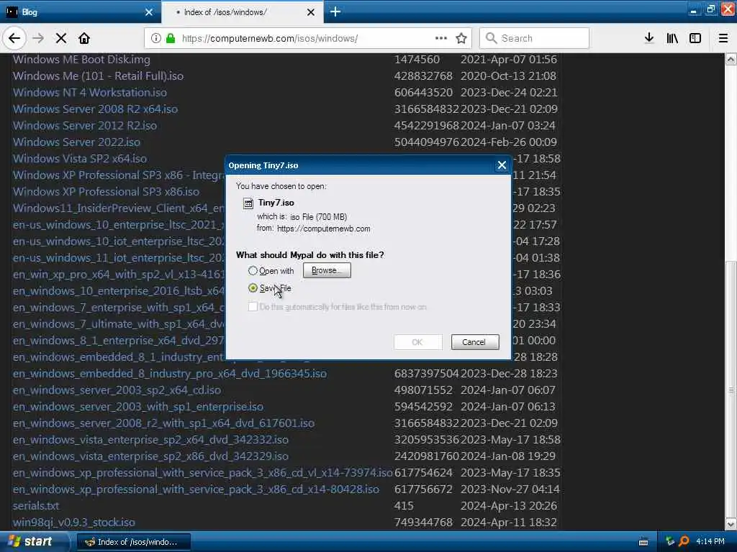Open win98qi_v0.9.3_stock.iso link
The height and width of the screenshot is (552, 737).
(x=74, y=523)
